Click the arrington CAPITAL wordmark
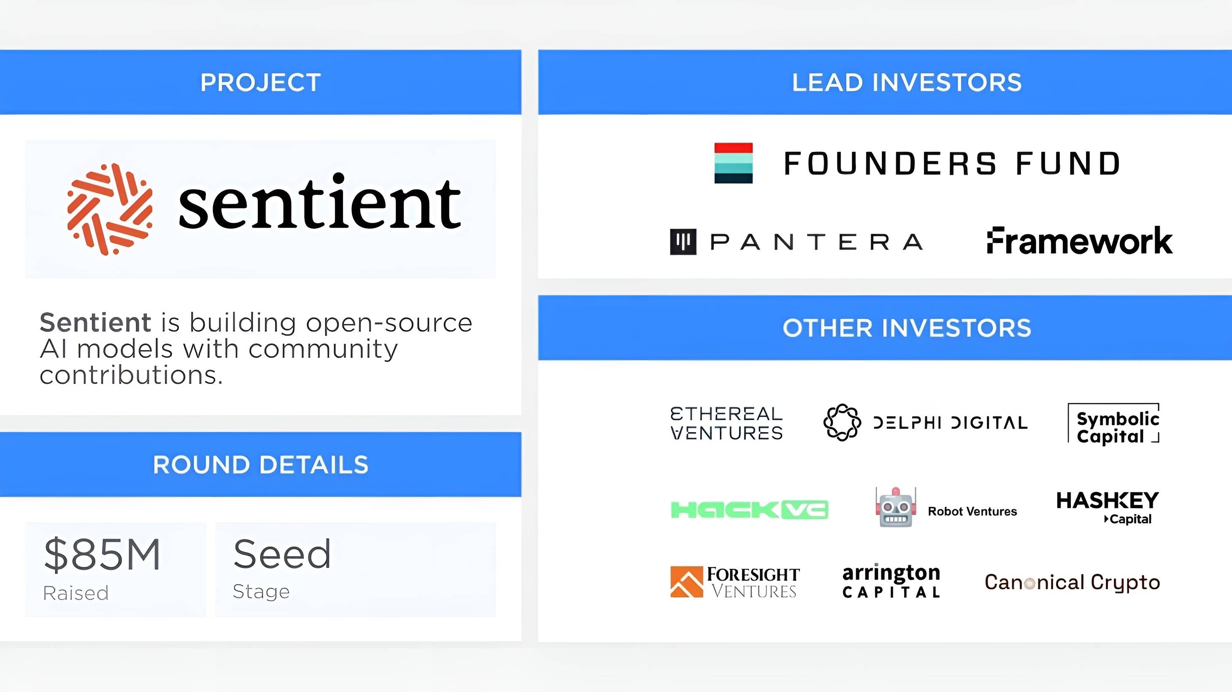This screenshot has width=1232, height=692. 891,581
